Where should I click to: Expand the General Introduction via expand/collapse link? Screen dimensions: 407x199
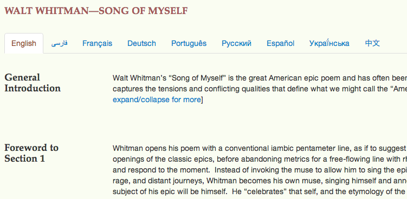pyautogui.click(x=157, y=99)
